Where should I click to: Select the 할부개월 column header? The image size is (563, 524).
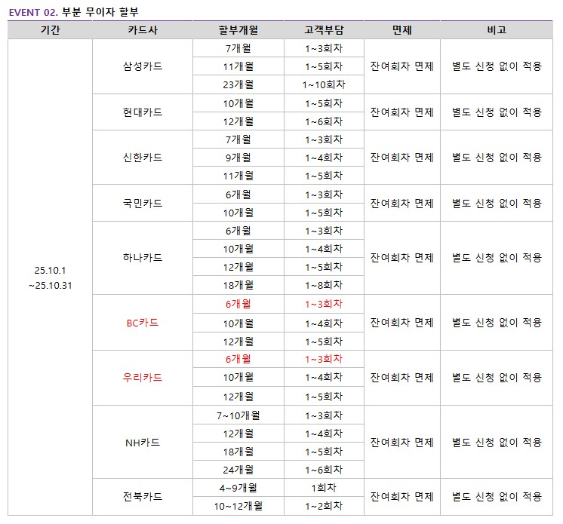pyautogui.click(x=238, y=30)
